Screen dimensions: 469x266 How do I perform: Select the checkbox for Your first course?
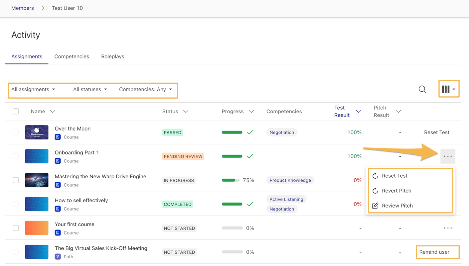[16, 228]
